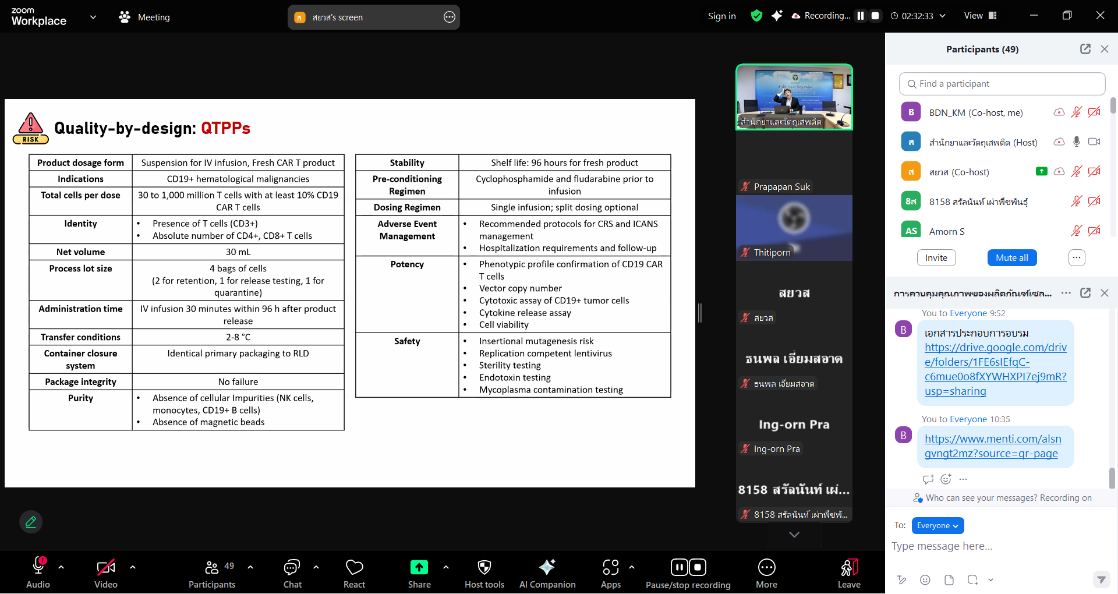Open the AI Companion sparkle icon
Screen dimensions: 1118x594
[547, 567]
